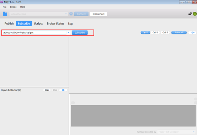Click the Scan button in Topics Collector
The height and width of the screenshot is (135, 197).
tap(47, 90)
